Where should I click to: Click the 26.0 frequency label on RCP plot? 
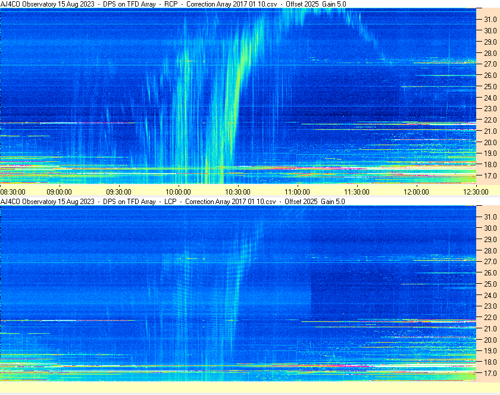point(490,75)
